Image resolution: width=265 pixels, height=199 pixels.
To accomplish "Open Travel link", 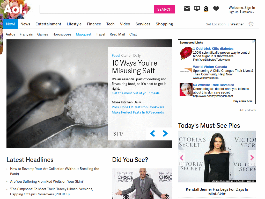I will point(101,34).
